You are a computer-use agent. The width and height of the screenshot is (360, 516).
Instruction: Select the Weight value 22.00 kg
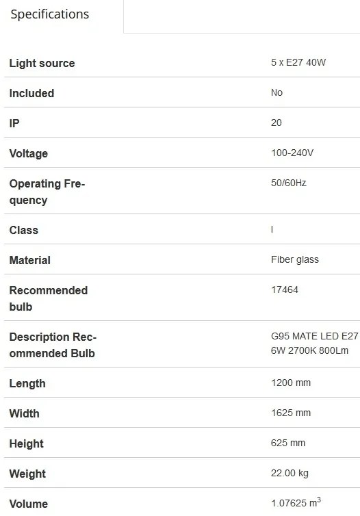[290, 473]
